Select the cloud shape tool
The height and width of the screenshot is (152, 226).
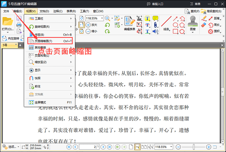(182, 31)
